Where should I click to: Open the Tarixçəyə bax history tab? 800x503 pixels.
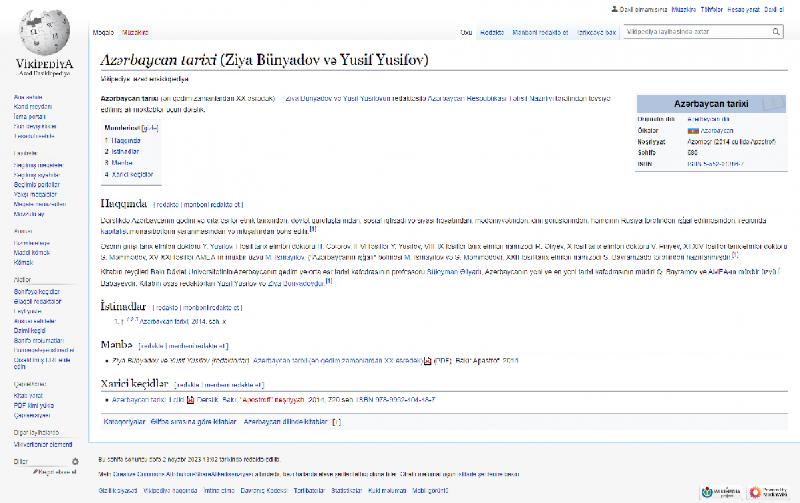click(597, 33)
